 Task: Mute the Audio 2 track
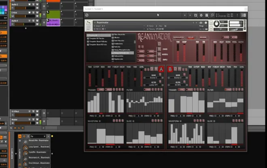pos(37,4)
